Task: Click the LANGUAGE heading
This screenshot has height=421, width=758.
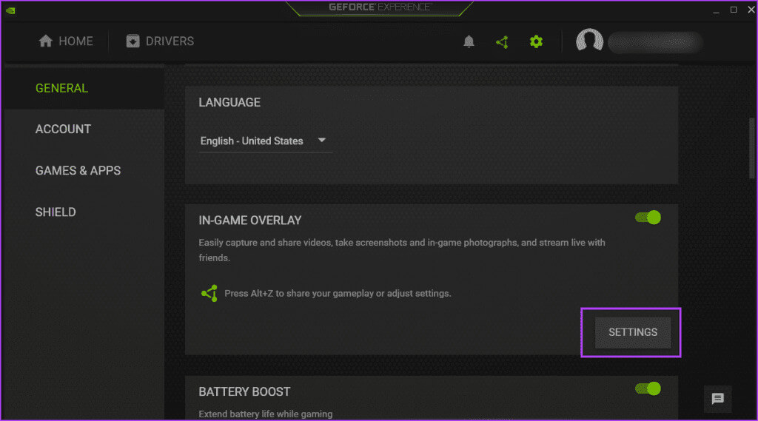Action: (x=229, y=102)
